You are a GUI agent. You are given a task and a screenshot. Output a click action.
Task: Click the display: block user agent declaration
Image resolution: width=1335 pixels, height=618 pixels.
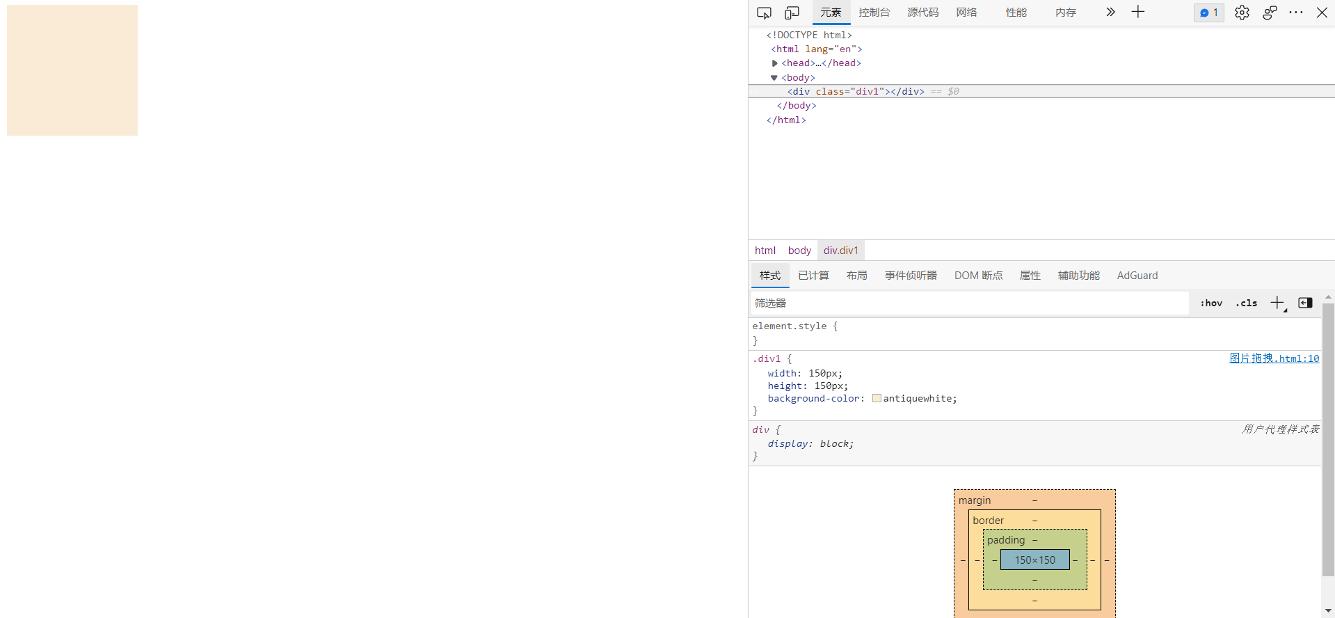pyautogui.click(x=810, y=444)
